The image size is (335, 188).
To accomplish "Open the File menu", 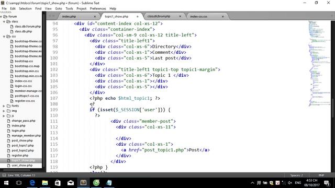I will [4, 8].
